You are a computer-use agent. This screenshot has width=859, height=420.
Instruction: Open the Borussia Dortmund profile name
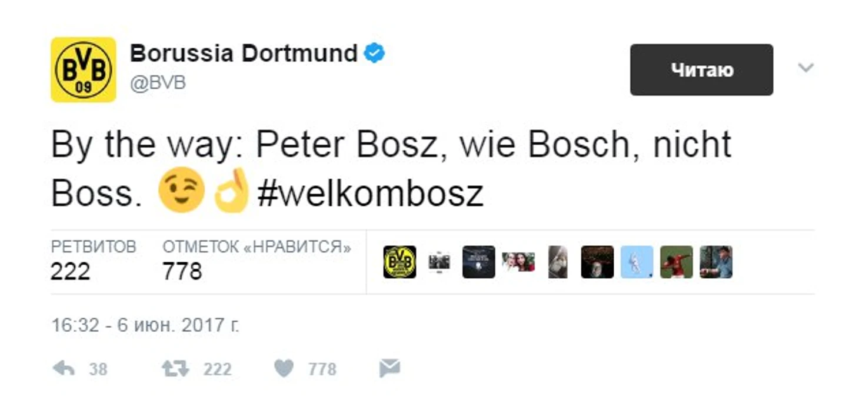click(244, 54)
